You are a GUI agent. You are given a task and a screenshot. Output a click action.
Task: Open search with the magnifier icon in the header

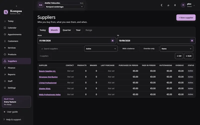coord(168,5)
